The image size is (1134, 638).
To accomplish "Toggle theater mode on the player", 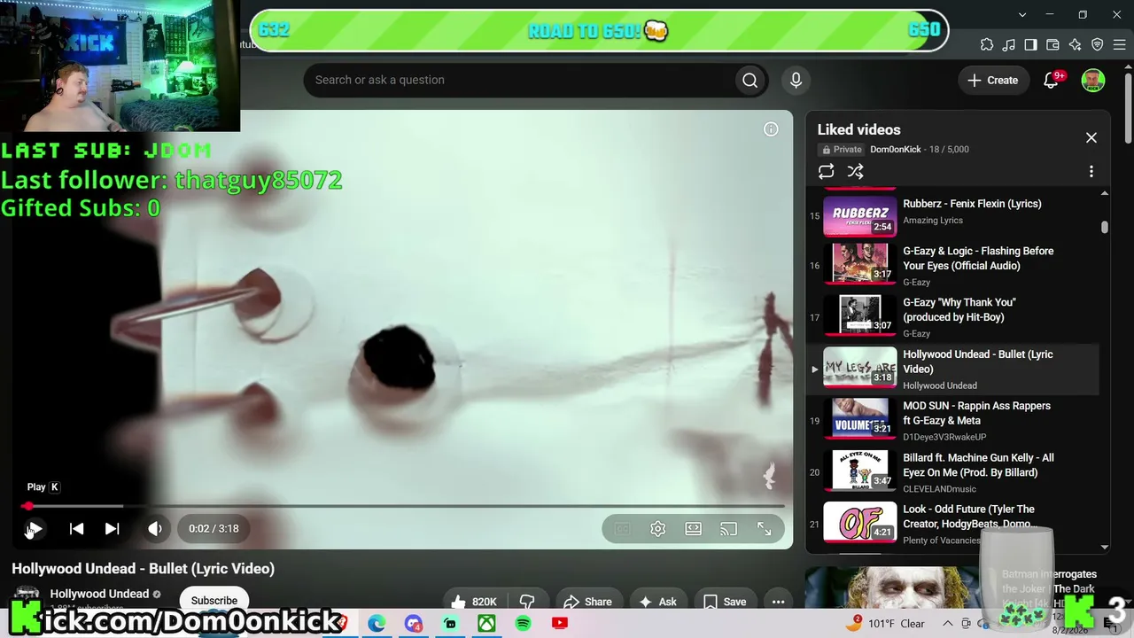I will (x=693, y=529).
